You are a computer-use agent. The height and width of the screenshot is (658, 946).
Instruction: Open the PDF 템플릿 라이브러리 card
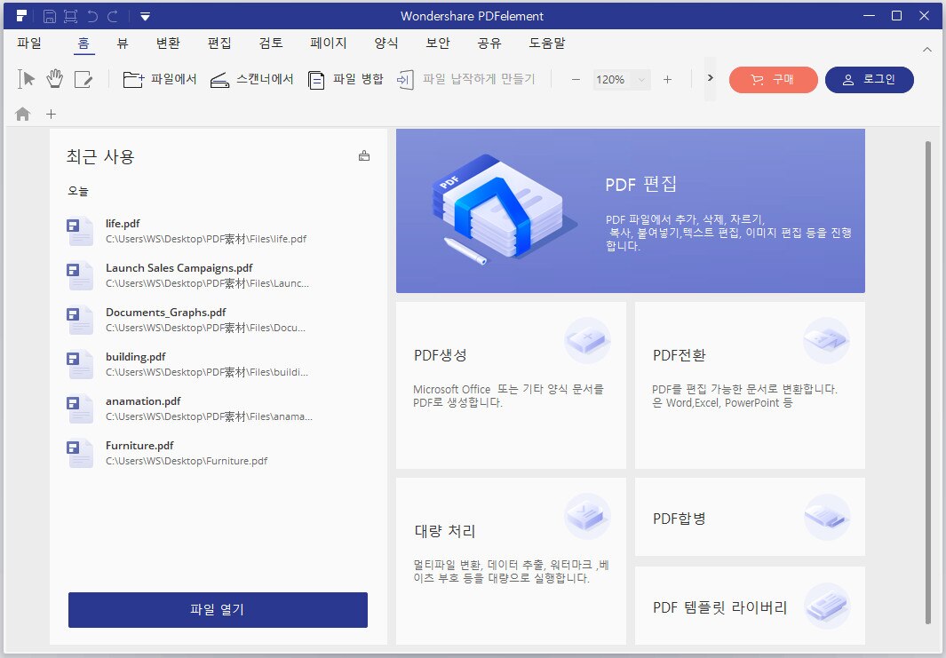pos(750,606)
